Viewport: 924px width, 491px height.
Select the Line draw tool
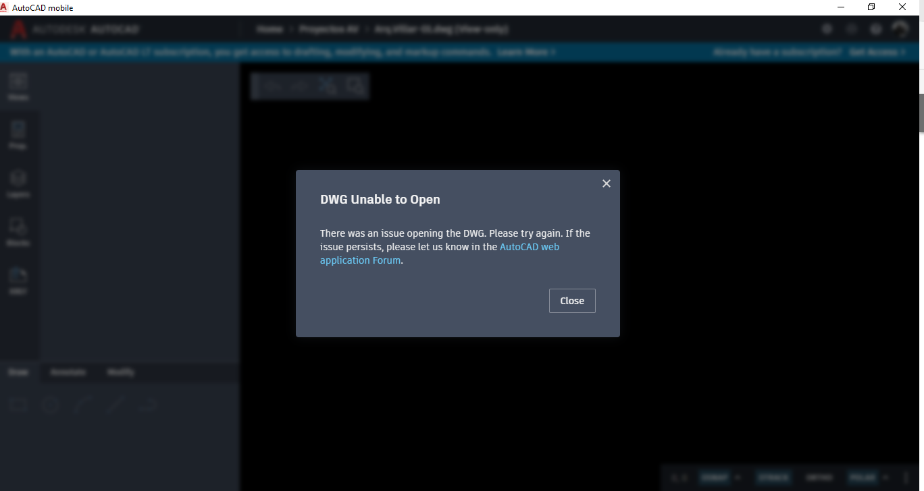(115, 405)
